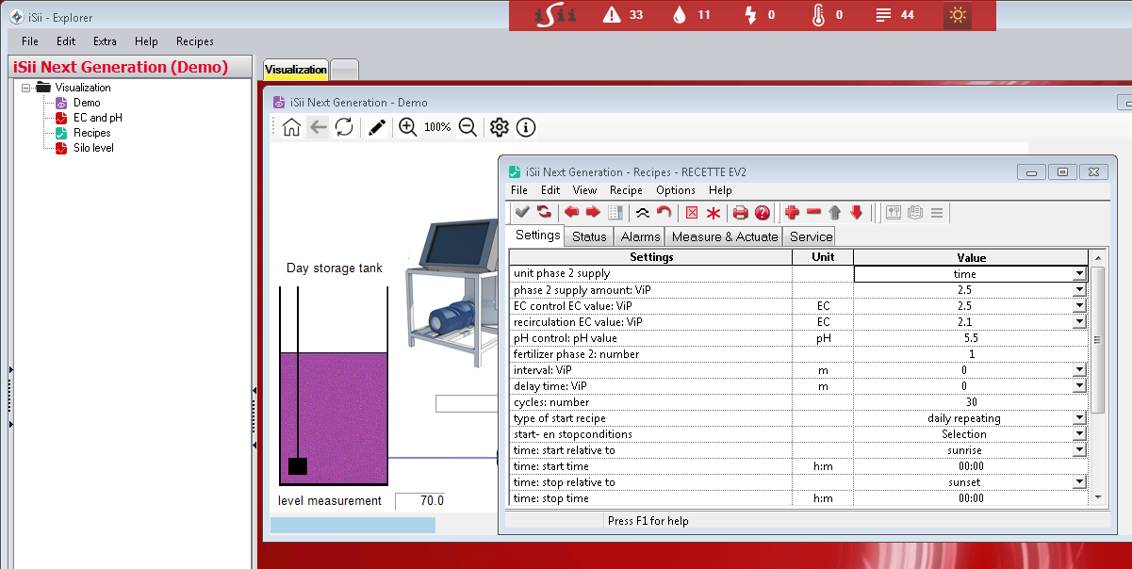
Task: Click the red asterisk icon
Action: [714, 212]
